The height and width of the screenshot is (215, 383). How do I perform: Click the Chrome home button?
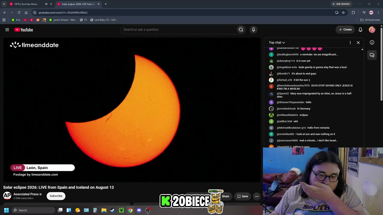tap(26, 13)
